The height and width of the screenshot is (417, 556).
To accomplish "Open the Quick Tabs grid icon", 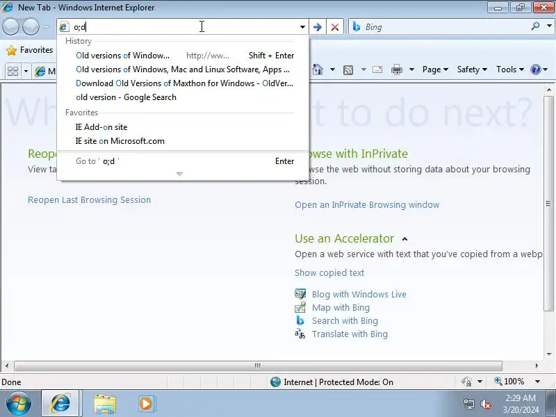I will tap(13, 71).
